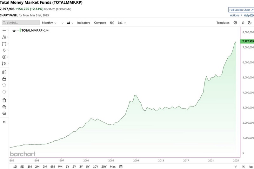Switch to dark mode with moon icon

250,23
